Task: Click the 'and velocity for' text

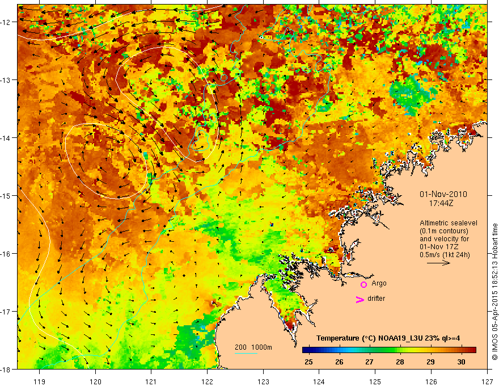Action: point(444,239)
